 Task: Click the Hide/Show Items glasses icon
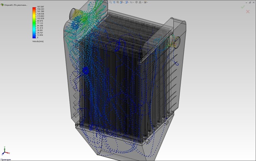pyautogui.click(x=131, y=2)
